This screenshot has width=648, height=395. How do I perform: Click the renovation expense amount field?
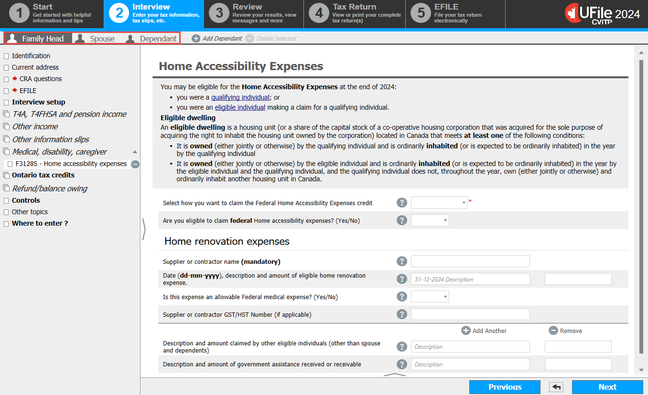(578, 279)
